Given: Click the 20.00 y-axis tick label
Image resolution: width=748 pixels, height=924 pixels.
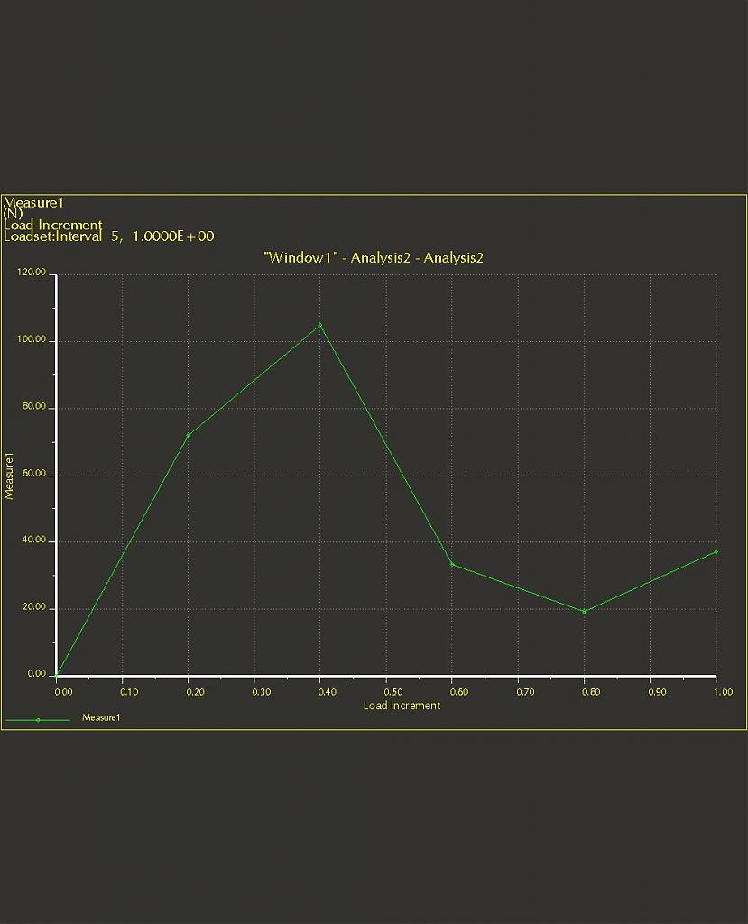Looking at the screenshot, I should pos(33,607).
